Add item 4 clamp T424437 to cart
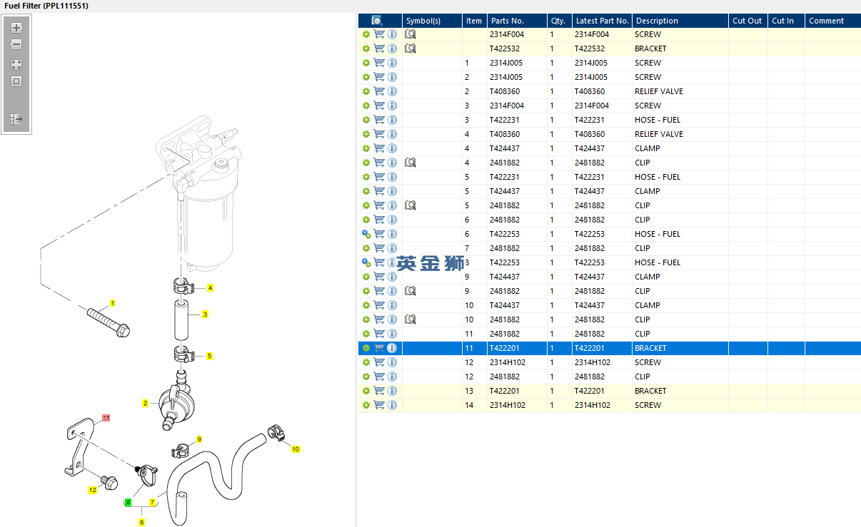The width and height of the screenshot is (861, 527). [379, 148]
